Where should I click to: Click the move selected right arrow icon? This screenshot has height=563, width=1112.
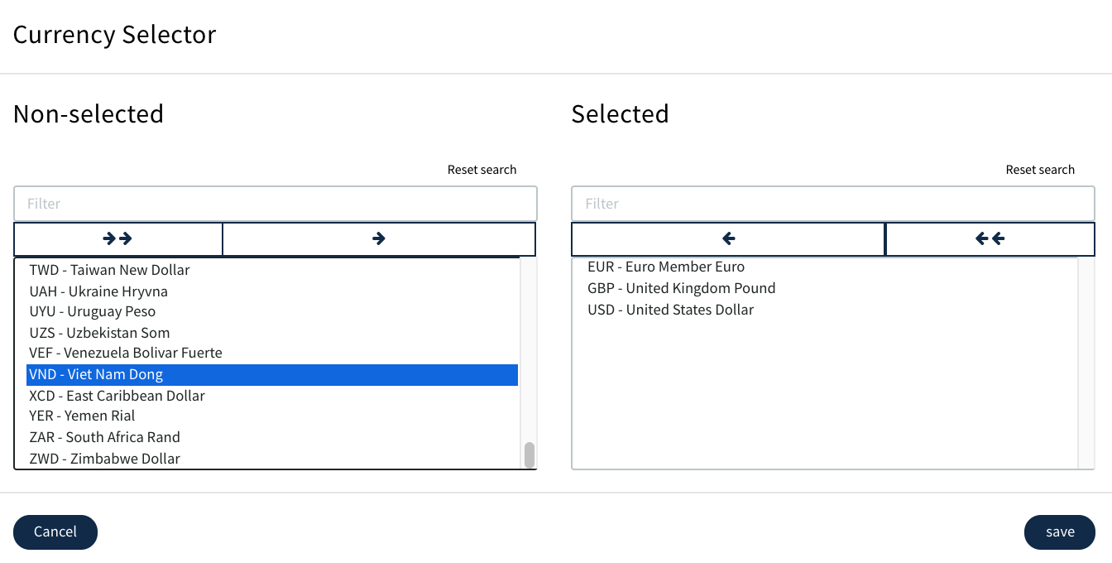pyautogui.click(x=379, y=238)
